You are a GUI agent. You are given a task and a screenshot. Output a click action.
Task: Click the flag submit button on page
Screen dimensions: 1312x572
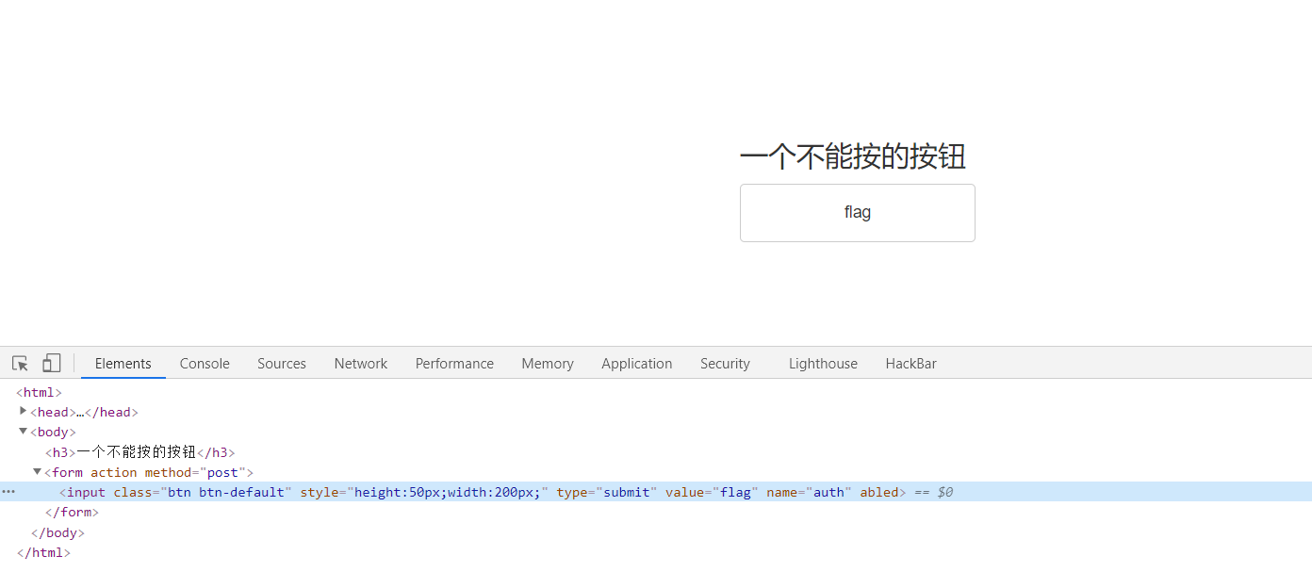(857, 213)
